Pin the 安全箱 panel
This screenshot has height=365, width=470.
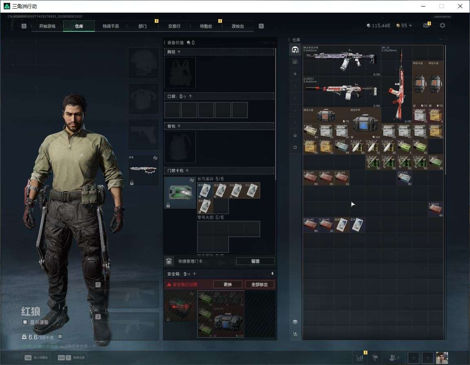pos(272,273)
